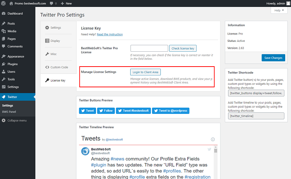The width and height of the screenshot is (291, 179).
Task: Click the Status: Active text
Action: [236, 41]
